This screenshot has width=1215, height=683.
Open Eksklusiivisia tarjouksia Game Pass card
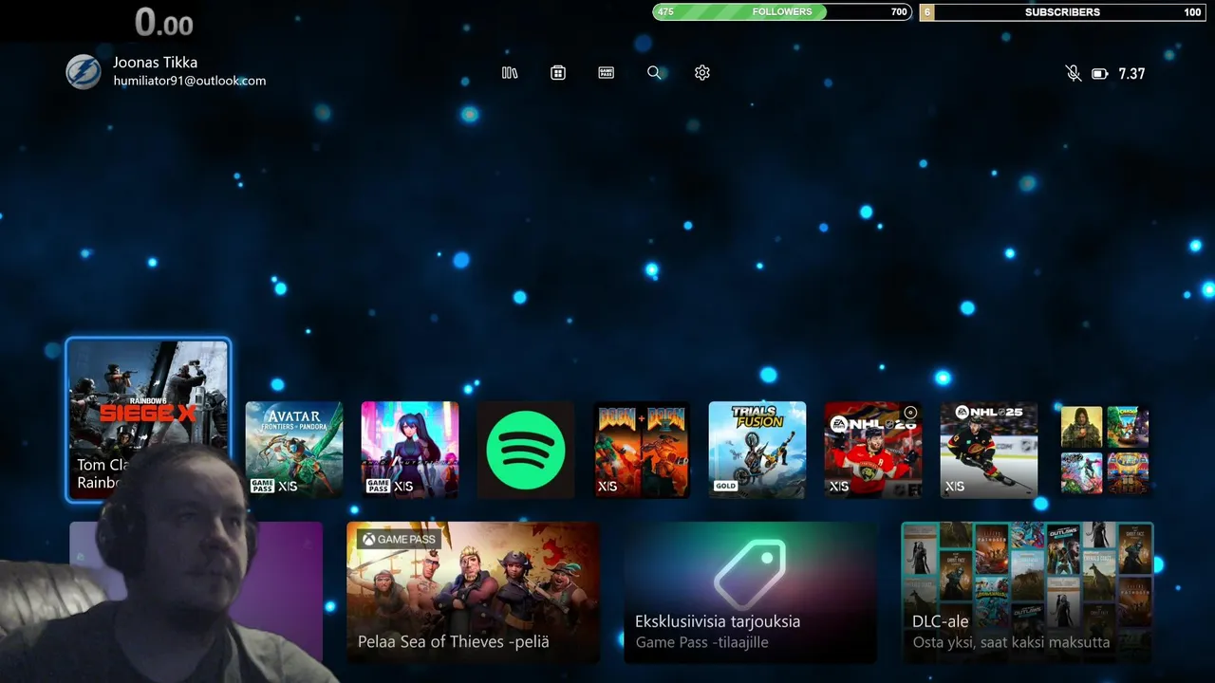point(750,592)
